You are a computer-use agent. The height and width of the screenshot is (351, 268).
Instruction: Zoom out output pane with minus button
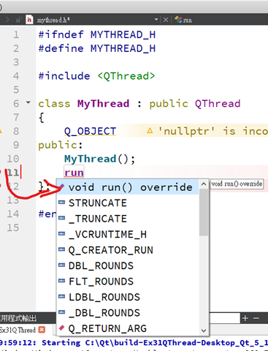[x=256, y=318]
